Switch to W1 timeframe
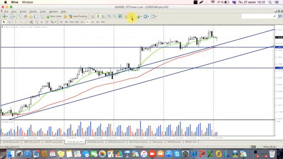The width and height of the screenshot is (283, 159). 98,22
